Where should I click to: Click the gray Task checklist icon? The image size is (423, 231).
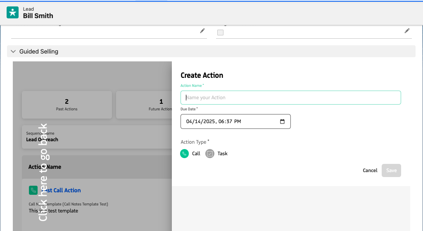coord(210,154)
